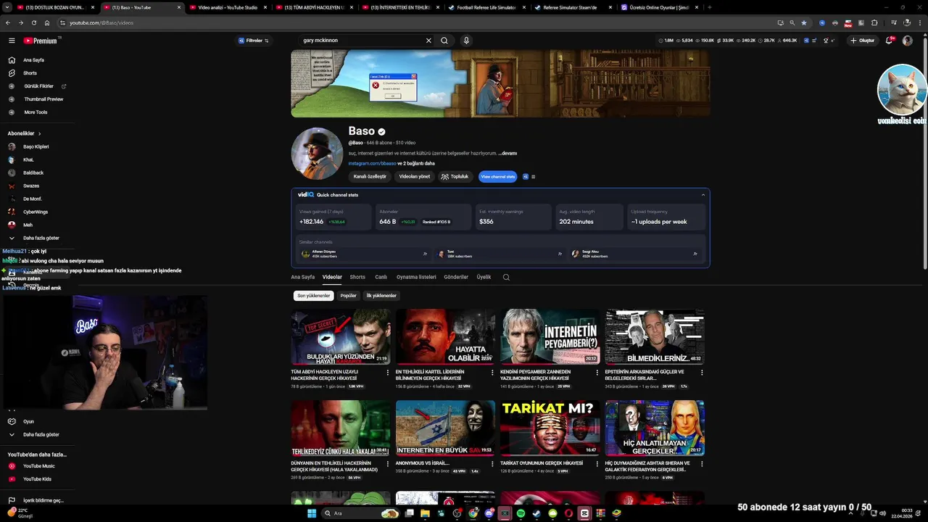Go to YouTube Premium home logo
The image size is (928, 522).
tap(41, 41)
